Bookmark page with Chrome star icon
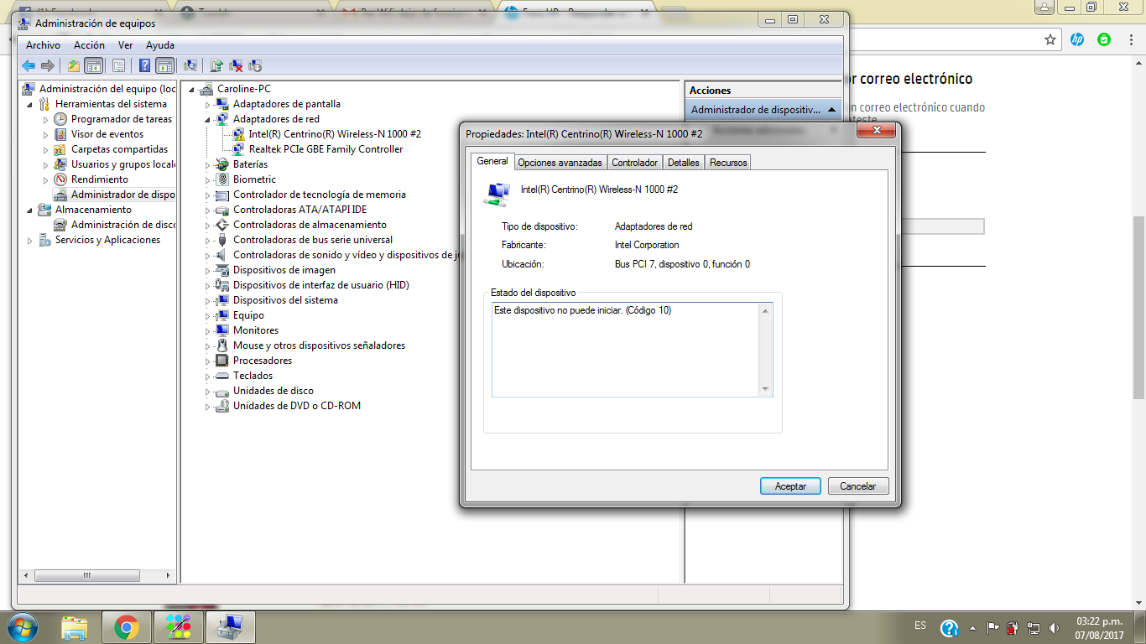 pos(1050,39)
